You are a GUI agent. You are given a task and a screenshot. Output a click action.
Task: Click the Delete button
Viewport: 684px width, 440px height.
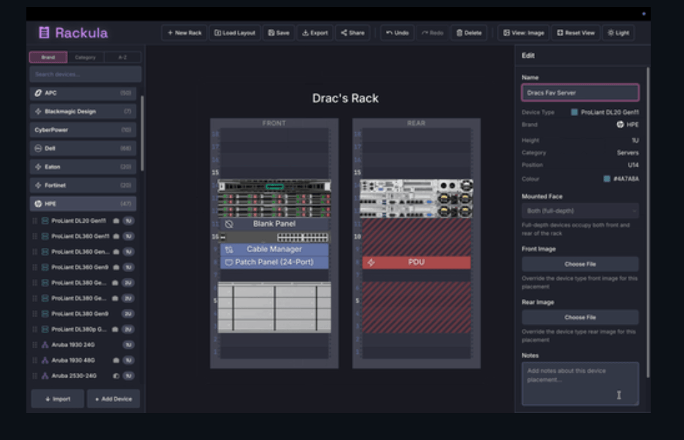[469, 33]
